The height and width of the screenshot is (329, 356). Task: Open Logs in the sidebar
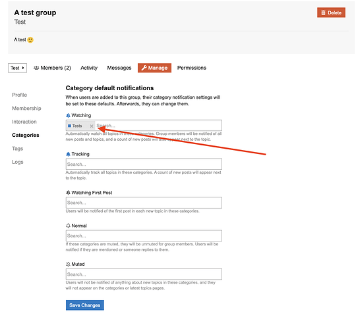pos(18,162)
